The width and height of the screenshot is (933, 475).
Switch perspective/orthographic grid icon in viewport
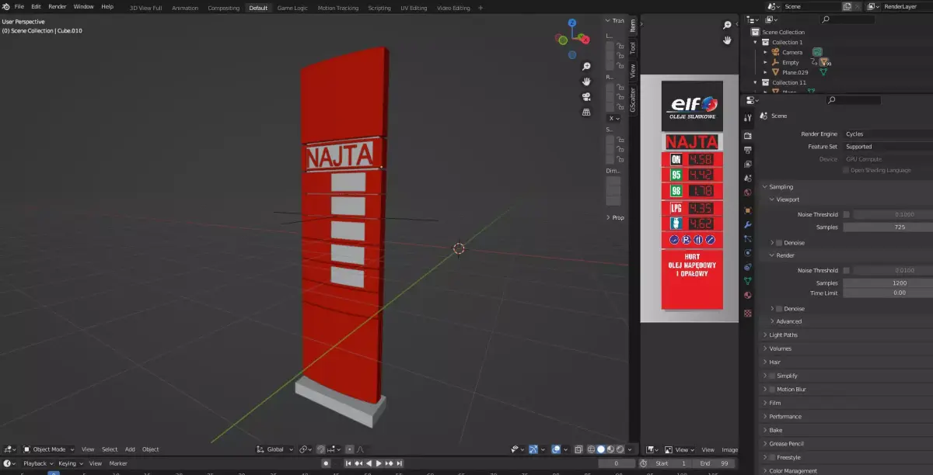click(586, 112)
